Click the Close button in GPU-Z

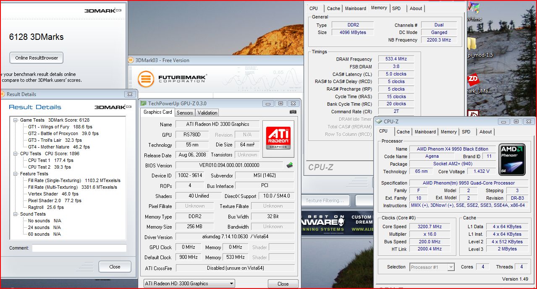point(283,284)
